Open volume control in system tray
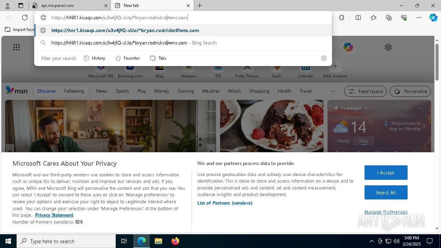 click(397, 241)
